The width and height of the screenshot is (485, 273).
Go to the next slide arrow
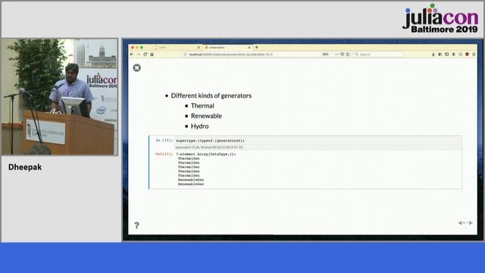click(x=471, y=222)
